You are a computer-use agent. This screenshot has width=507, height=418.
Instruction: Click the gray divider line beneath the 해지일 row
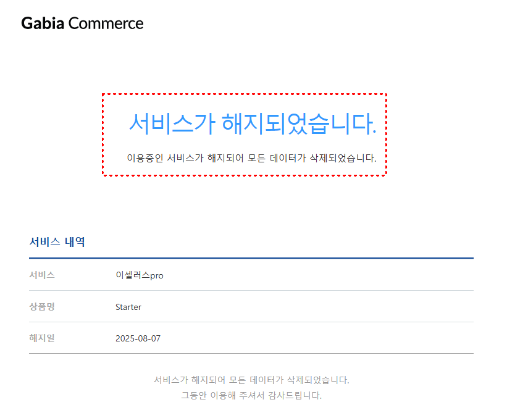(251, 353)
